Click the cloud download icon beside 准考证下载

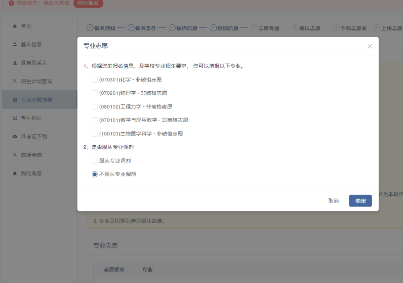tap(15, 136)
